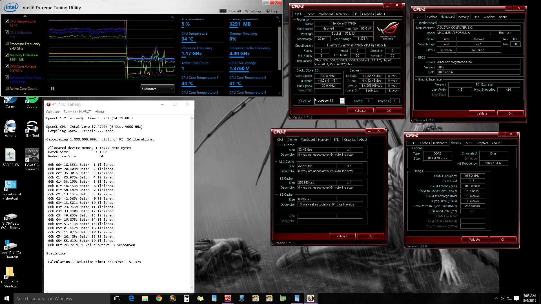541x304 pixels.
Task: Click OK in CPU-Z Memory window
Action: point(503,240)
